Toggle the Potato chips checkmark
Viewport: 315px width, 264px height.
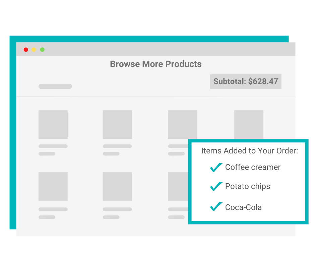[x=216, y=186]
